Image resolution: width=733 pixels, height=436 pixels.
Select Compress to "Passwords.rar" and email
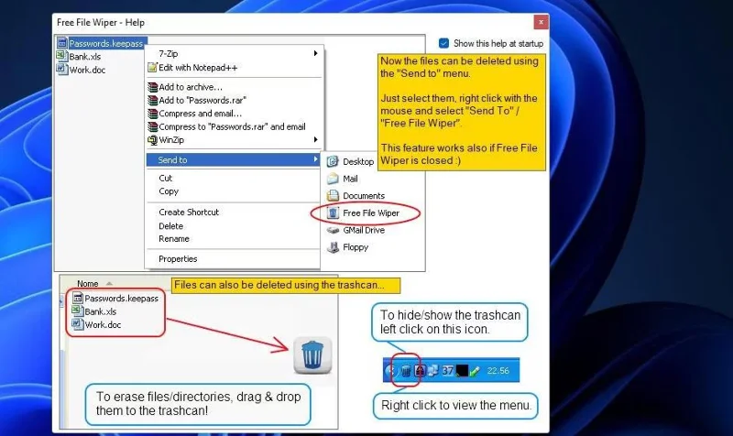click(232, 126)
